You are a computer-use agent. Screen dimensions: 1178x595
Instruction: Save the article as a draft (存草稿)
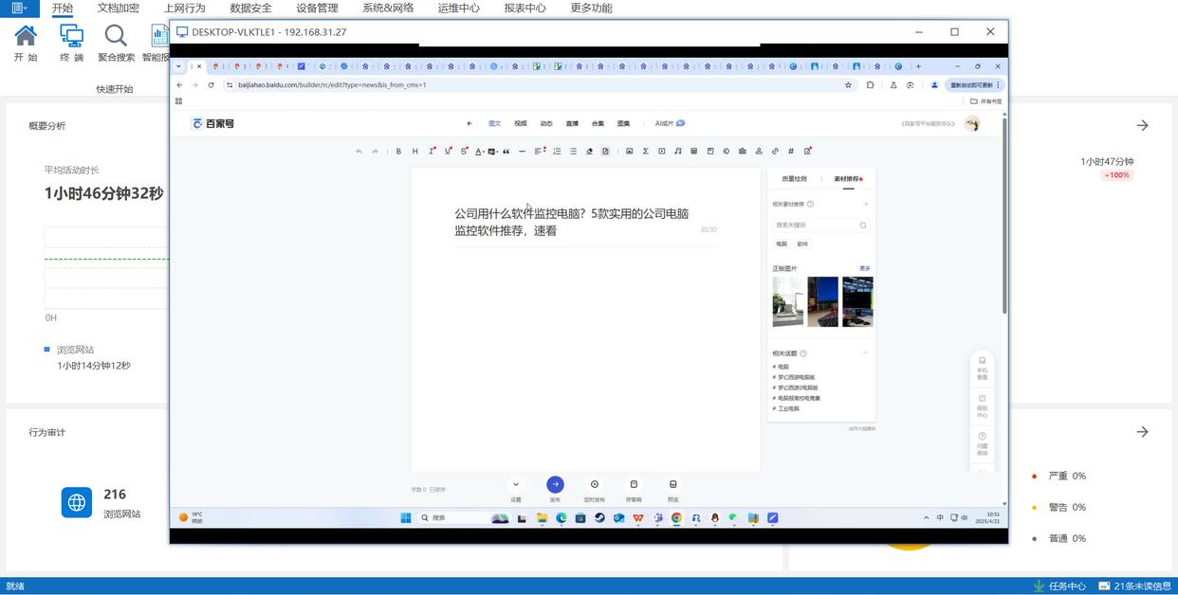634,484
